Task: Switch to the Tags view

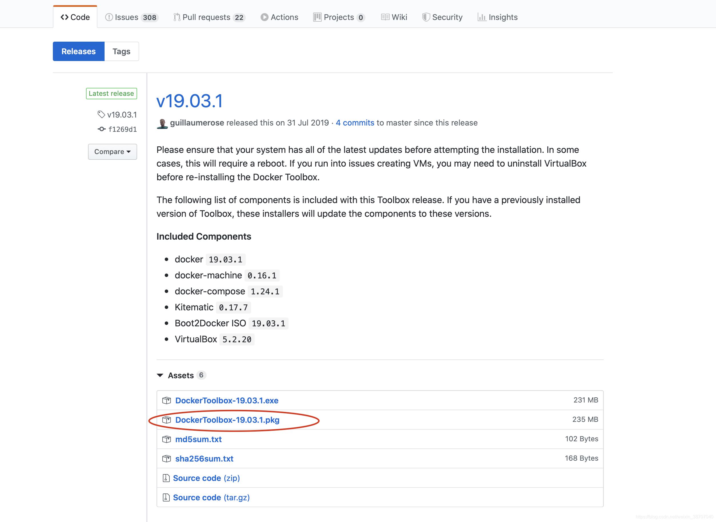Action: (121, 51)
